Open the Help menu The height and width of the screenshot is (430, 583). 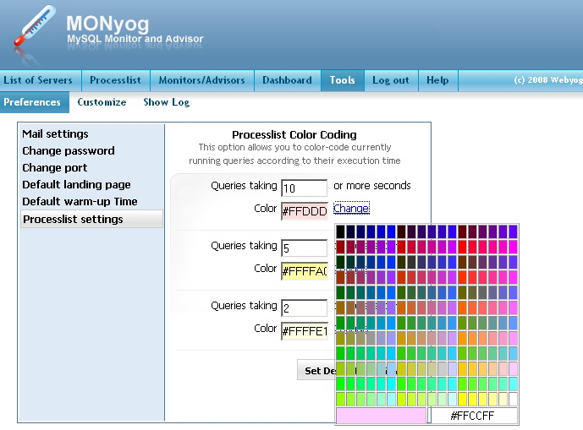[437, 80]
